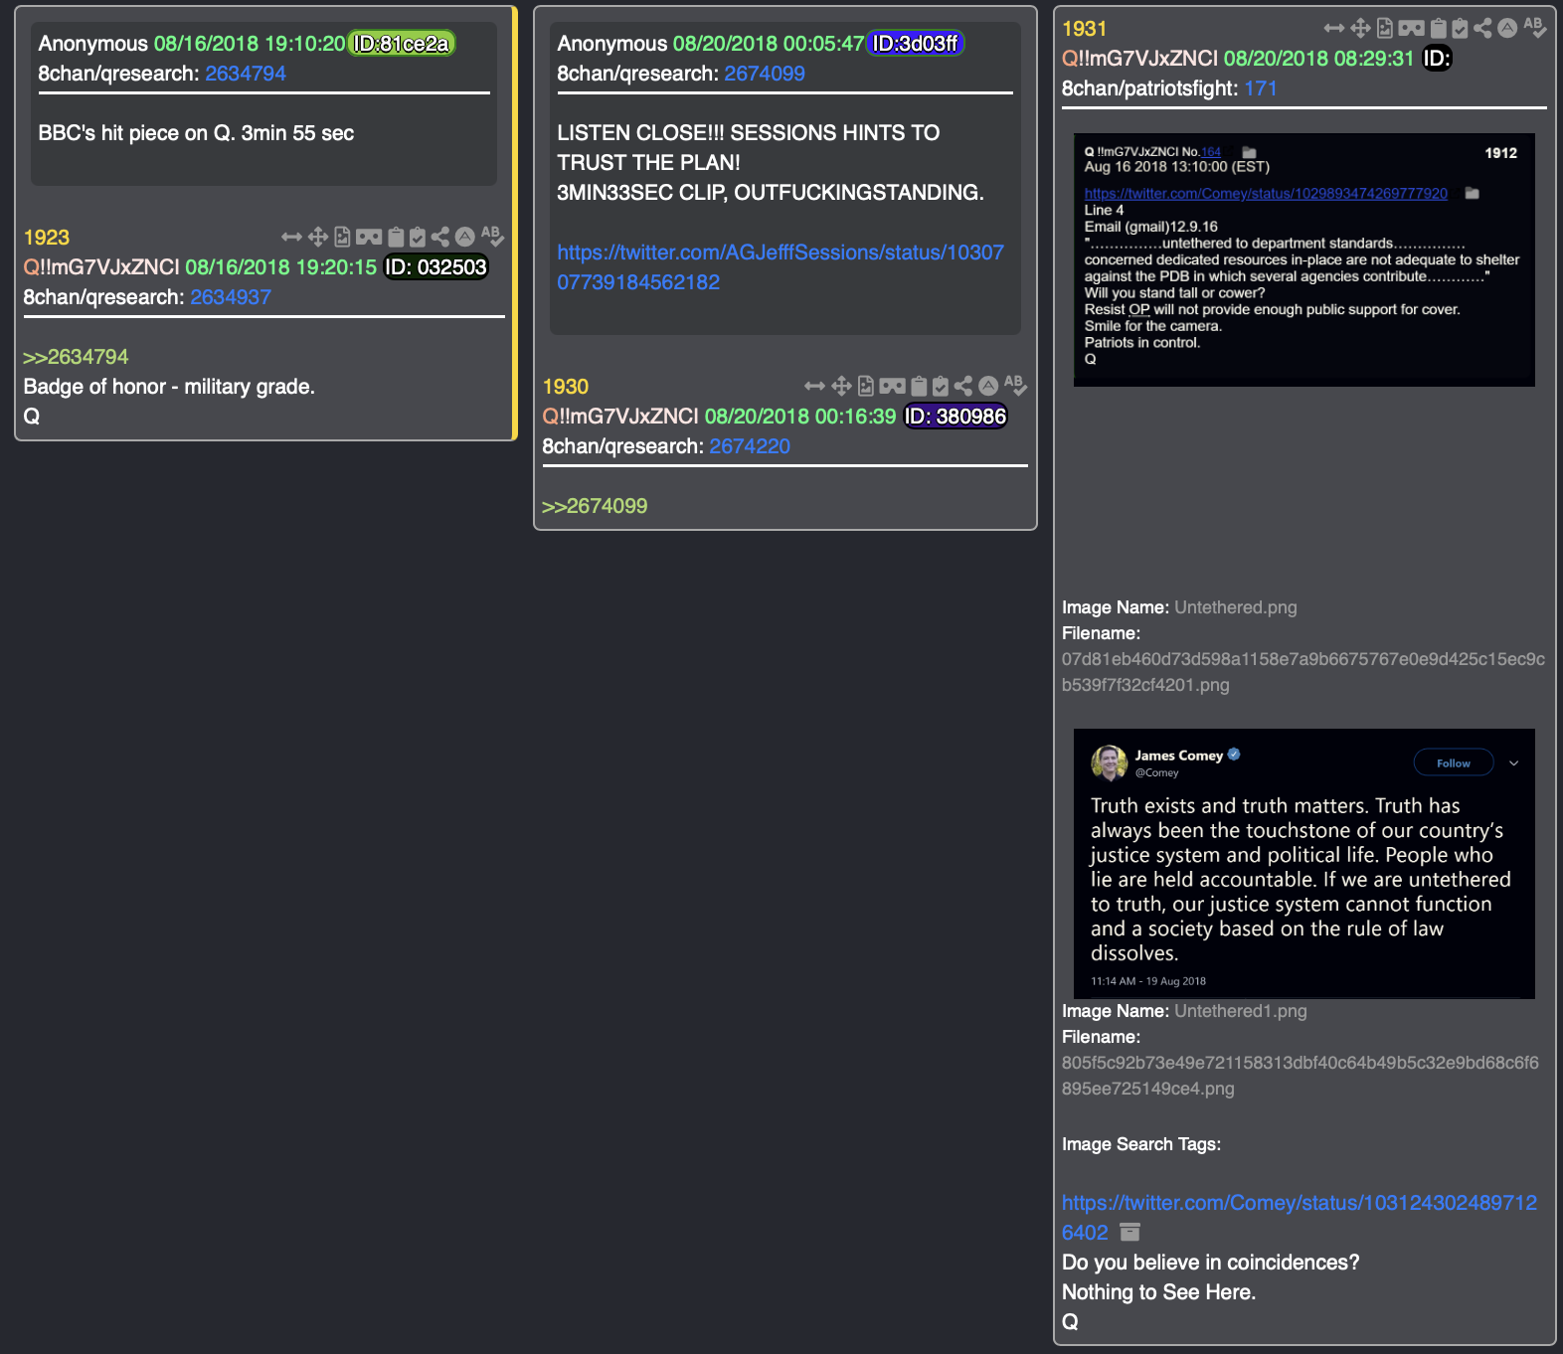Viewport: 1563px width, 1354px height.
Task: Click the circled triangle icon on post 1930
Action: tap(987, 386)
